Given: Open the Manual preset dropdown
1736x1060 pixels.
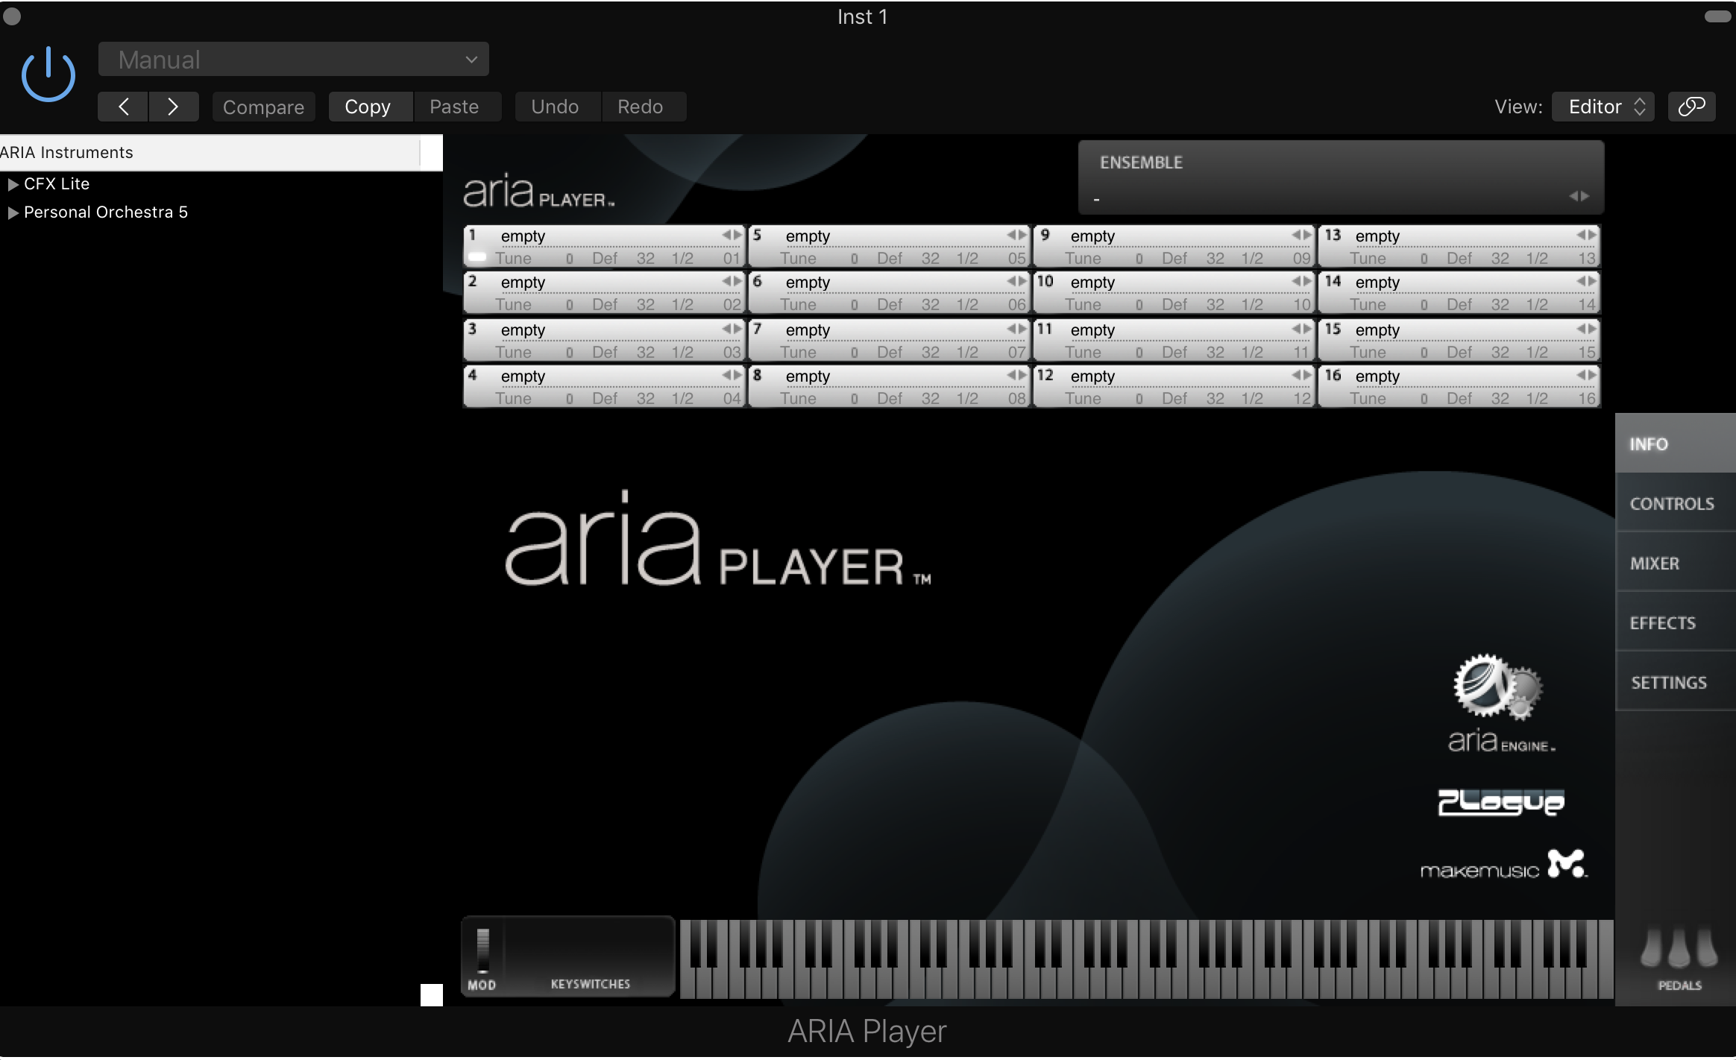Looking at the screenshot, I should click(293, 60).
